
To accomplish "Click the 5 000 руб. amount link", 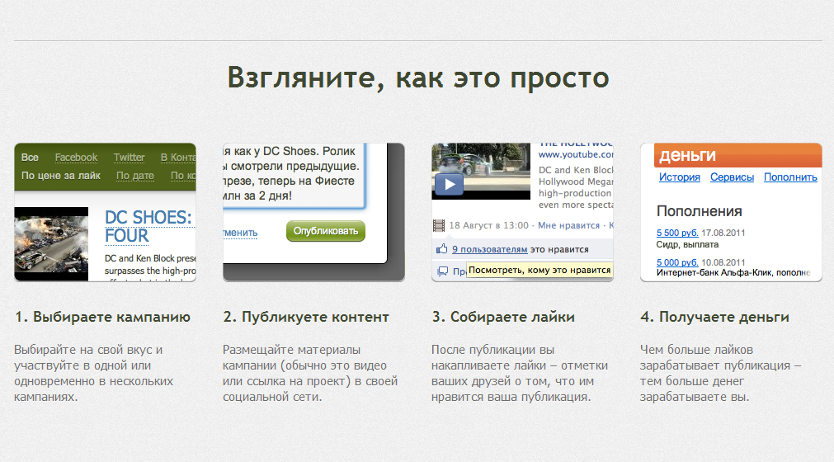I will (x=677, y=262).
